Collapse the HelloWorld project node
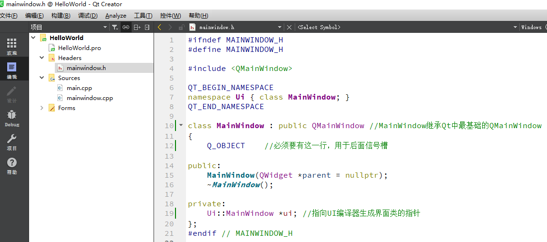Viewport: 547px width, 242px height. (33, 38)
